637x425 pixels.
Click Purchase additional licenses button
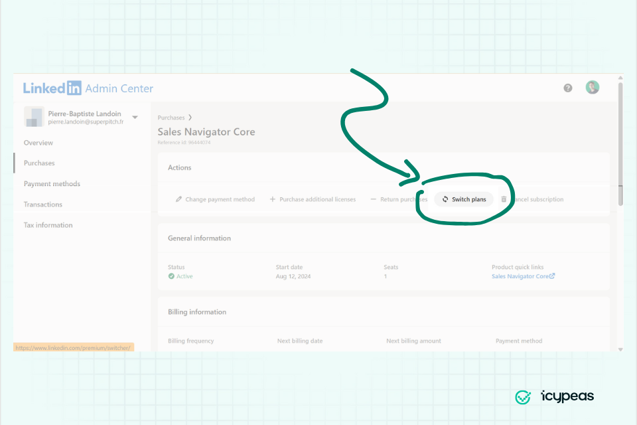pos(313,199)
